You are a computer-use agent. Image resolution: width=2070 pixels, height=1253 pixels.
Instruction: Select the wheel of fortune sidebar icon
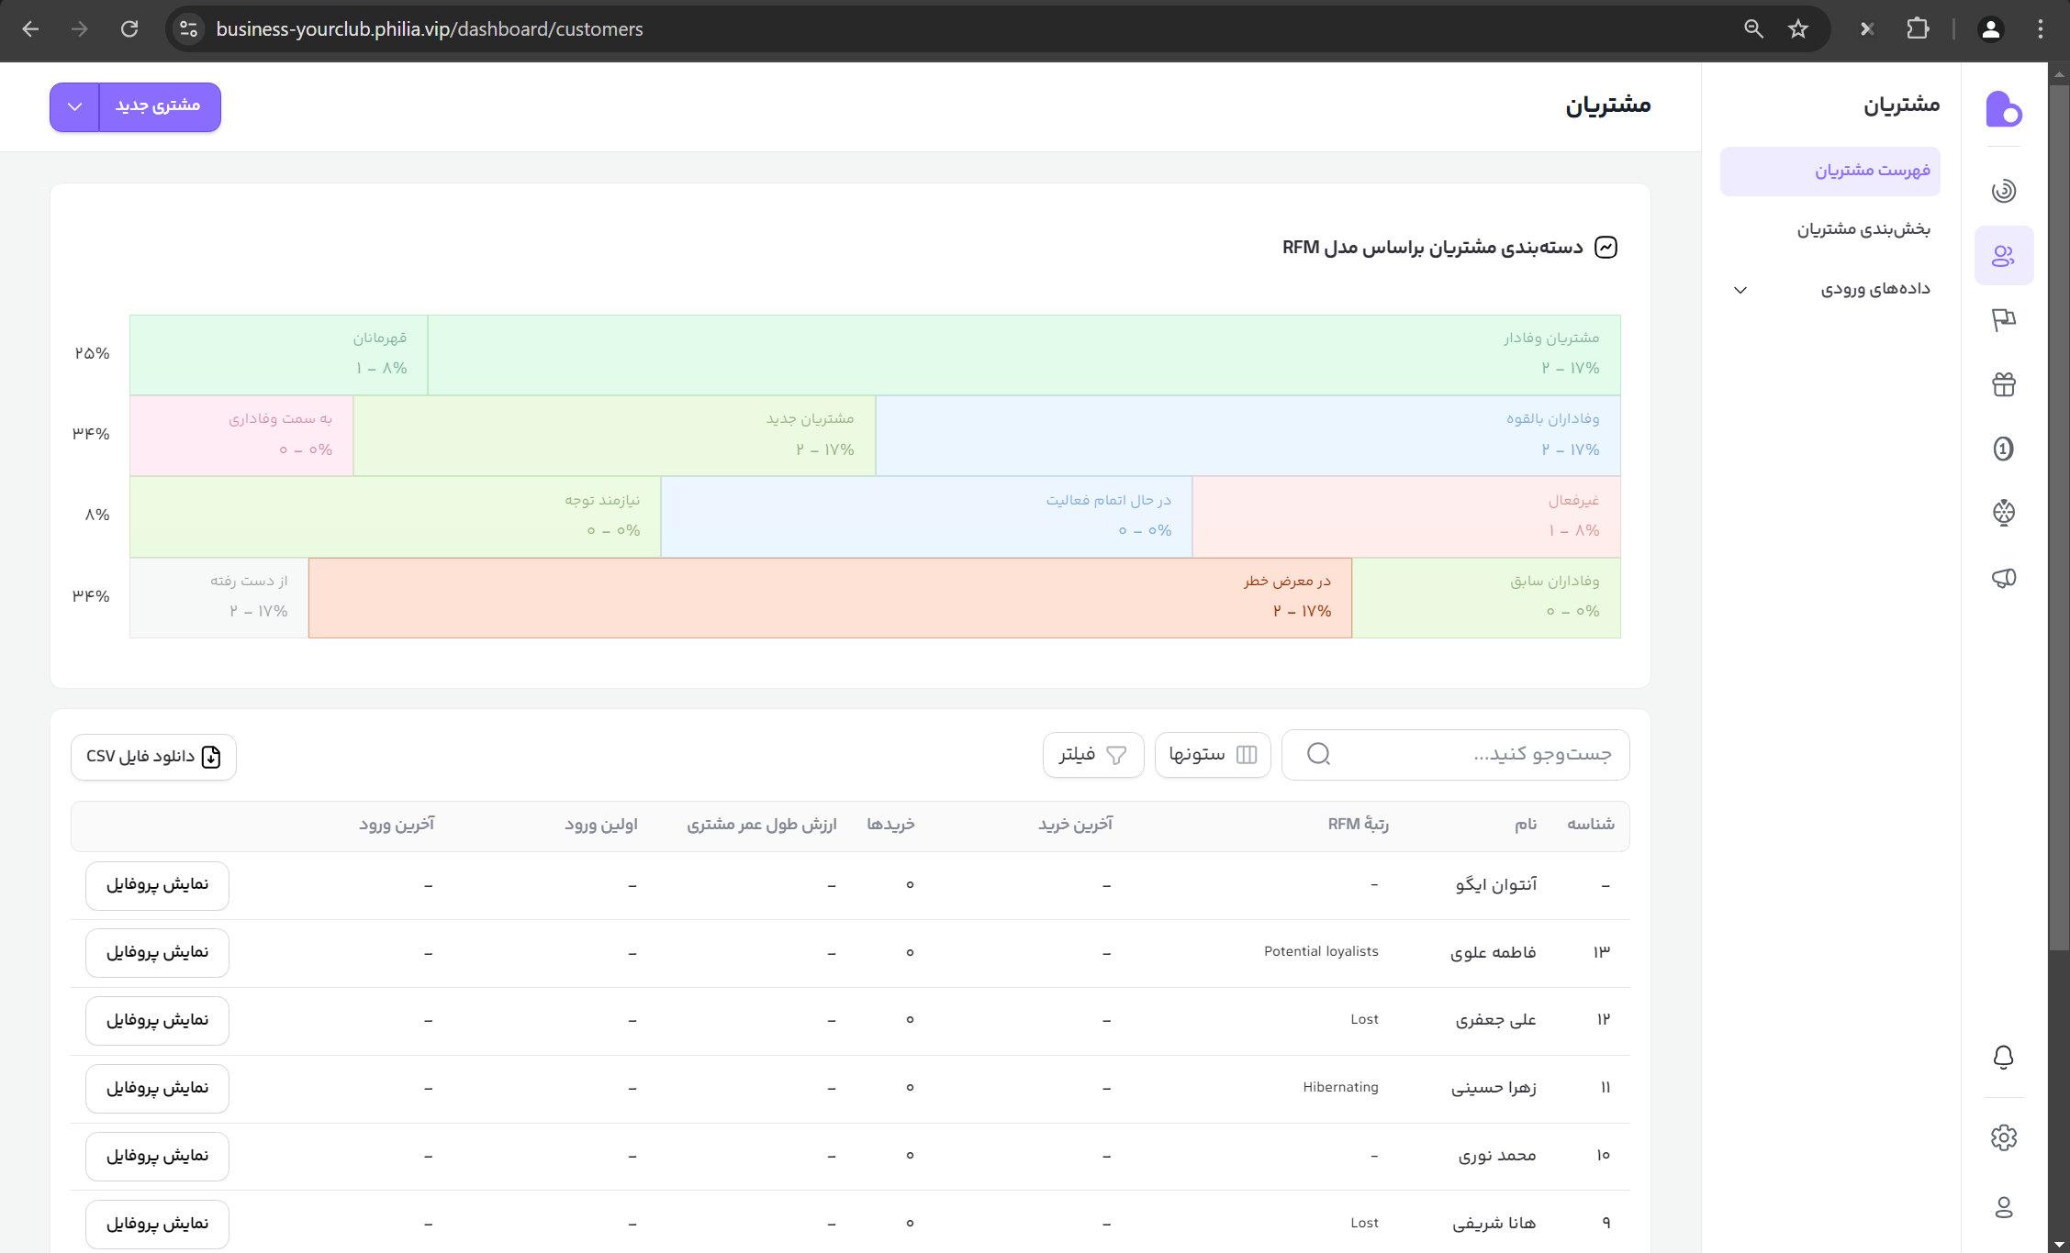pyautogui.click(x=2003, y=513)
